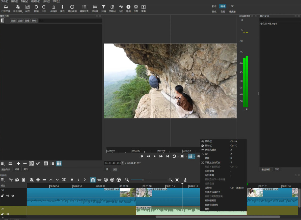Click the 音频 filter button in playlist
This screenshot has width=301, height=220.
click(x=20, y=21)
